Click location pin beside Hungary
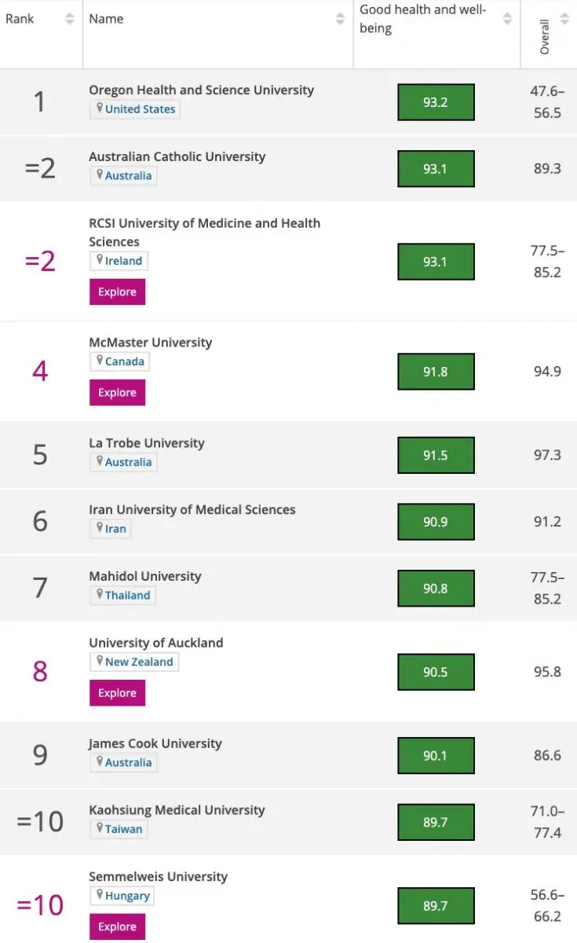 [x=99, y=894]
